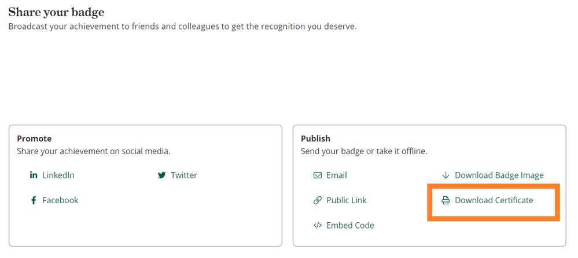Share badge via the Facebook text link
578x258 pixels.
pos(60,200)
